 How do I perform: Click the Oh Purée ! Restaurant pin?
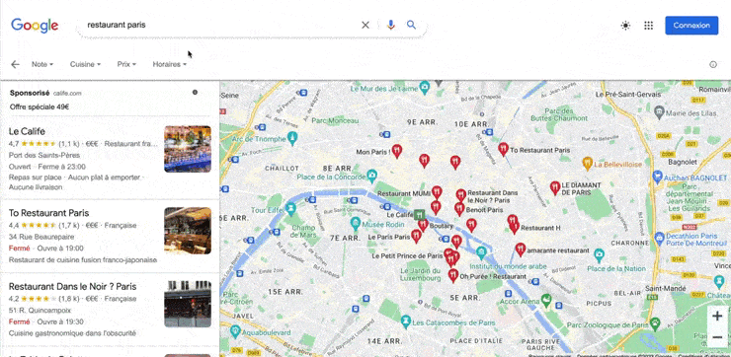[453, 275]
